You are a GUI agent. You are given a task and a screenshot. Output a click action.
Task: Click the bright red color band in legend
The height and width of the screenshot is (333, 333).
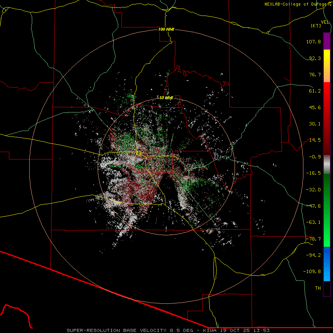pyautogui.click(x=327, y=118)
